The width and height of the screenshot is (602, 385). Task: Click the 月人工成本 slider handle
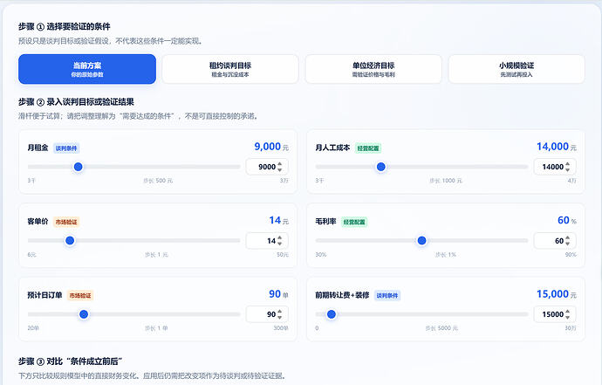tap(381, 167)
